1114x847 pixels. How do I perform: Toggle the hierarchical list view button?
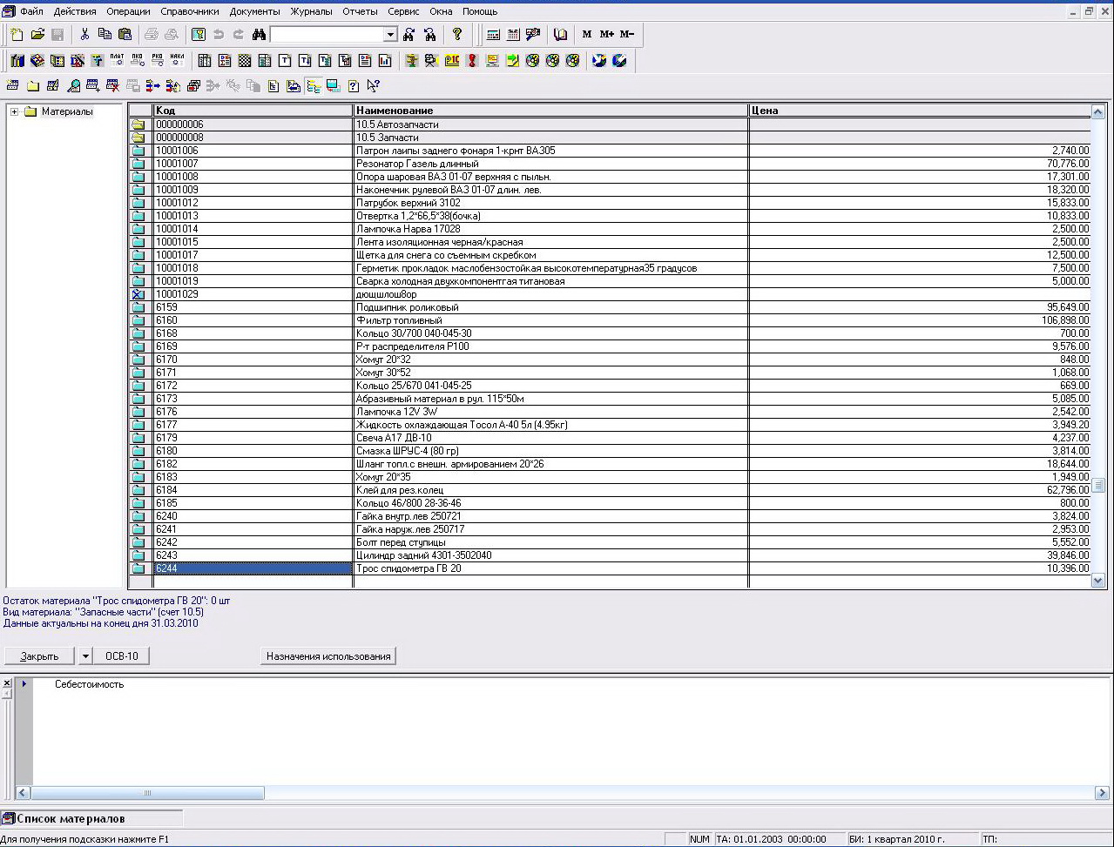coord(314,86)
